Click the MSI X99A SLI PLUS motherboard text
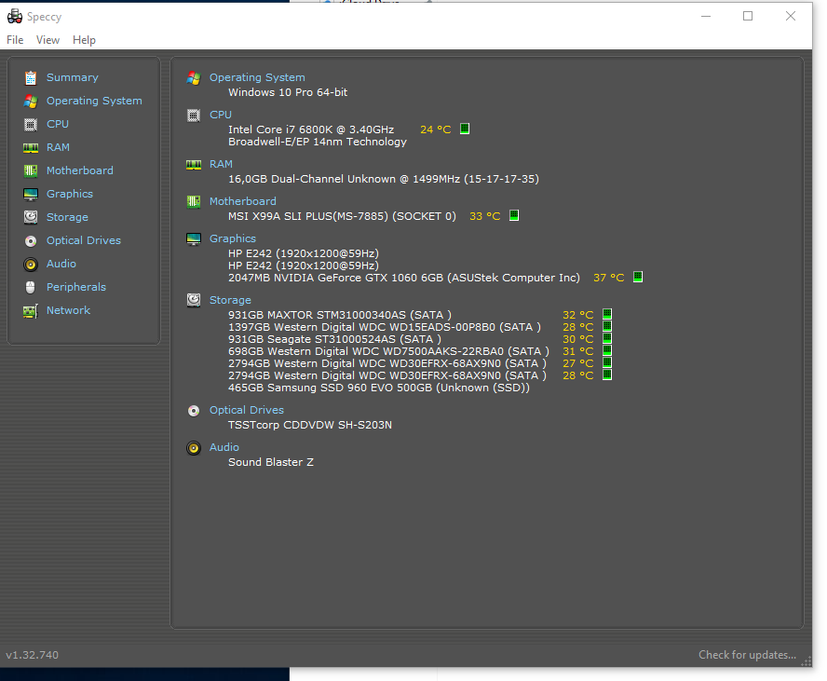This screenshot has height=681, width=827. pyautogui.click(x=342, y=216)
